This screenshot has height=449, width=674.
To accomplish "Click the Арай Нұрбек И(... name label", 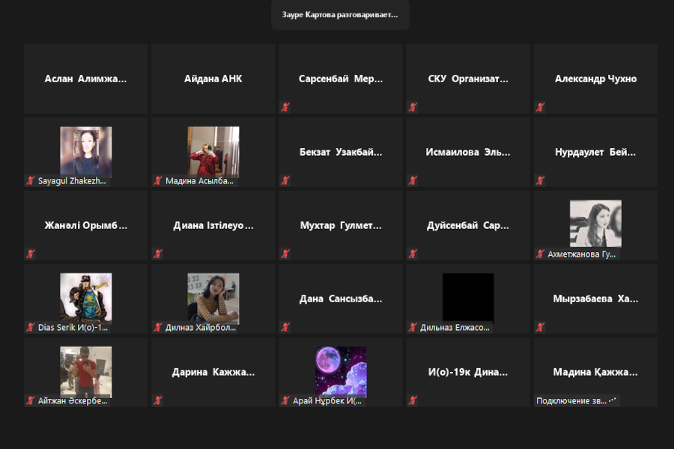I will pos(327,401).
